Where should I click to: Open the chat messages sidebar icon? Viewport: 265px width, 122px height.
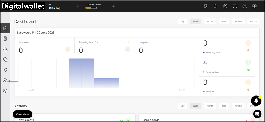pyautogui.click(x=5, y=59)
